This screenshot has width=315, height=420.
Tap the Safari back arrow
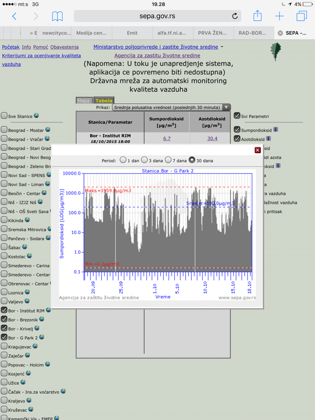pyautogui.click(x=14, y=16)
